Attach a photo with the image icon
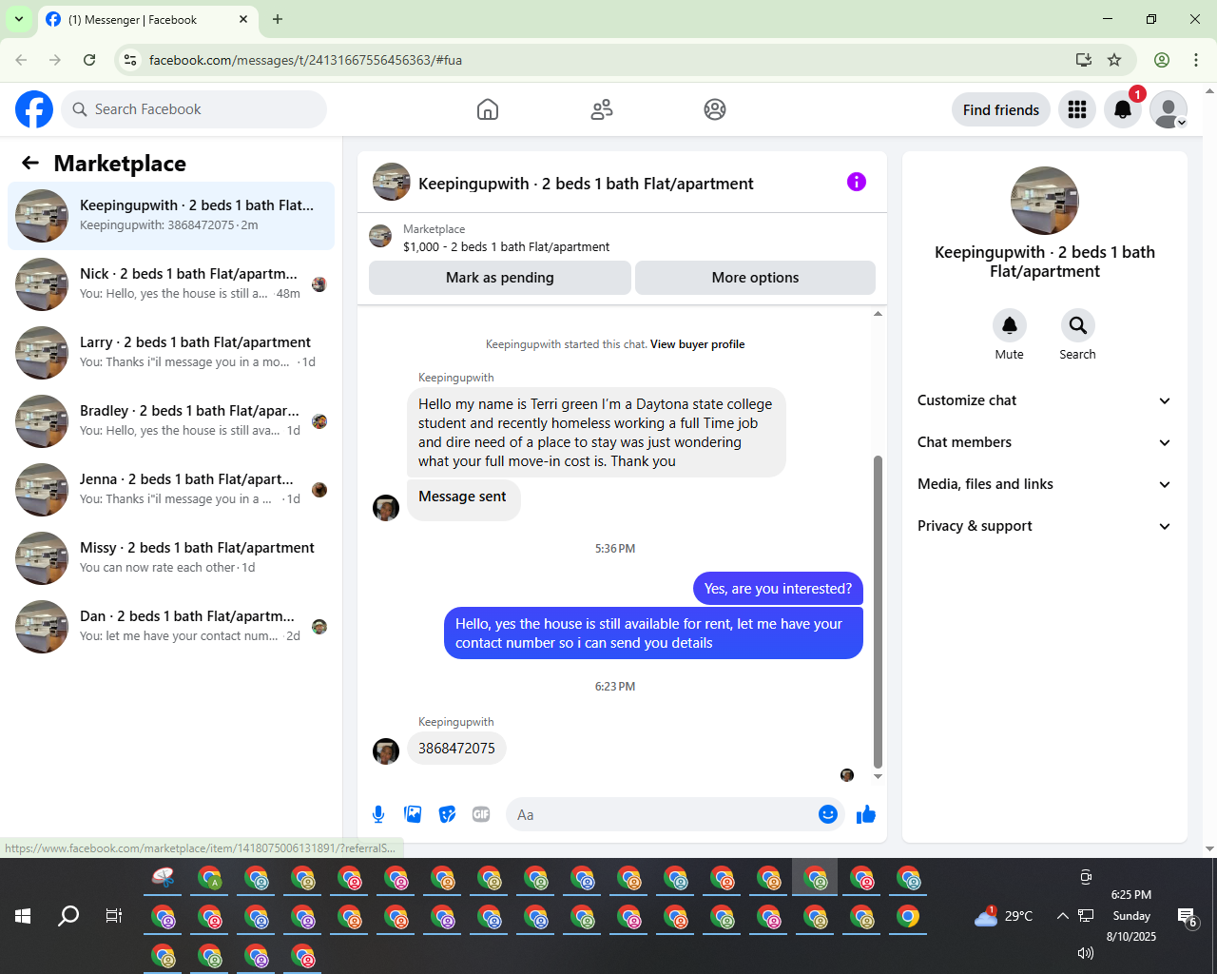1217x974 pixels. [413, 814]
